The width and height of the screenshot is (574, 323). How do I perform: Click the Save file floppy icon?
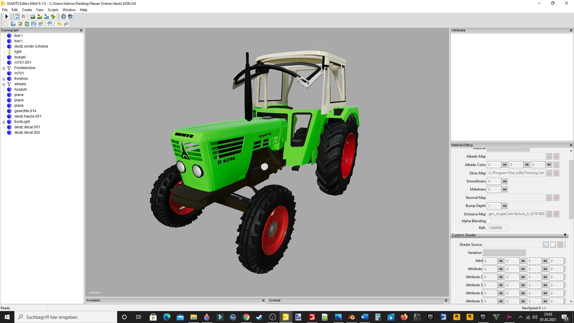click(x=34, y=24)
